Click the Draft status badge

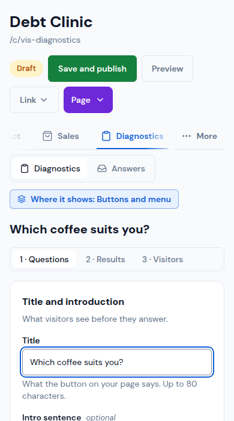[26, 69]
